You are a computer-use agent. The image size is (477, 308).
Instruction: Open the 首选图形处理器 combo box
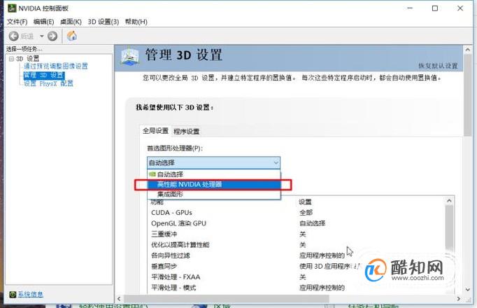213,163
